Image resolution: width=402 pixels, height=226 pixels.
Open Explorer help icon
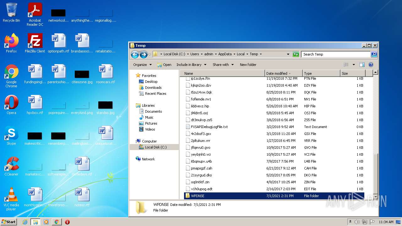(x=371, y=65)
